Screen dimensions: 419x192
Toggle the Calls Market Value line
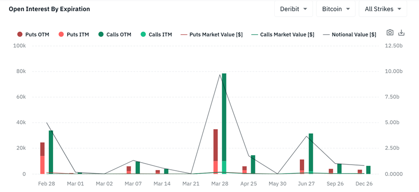[282, 35]
